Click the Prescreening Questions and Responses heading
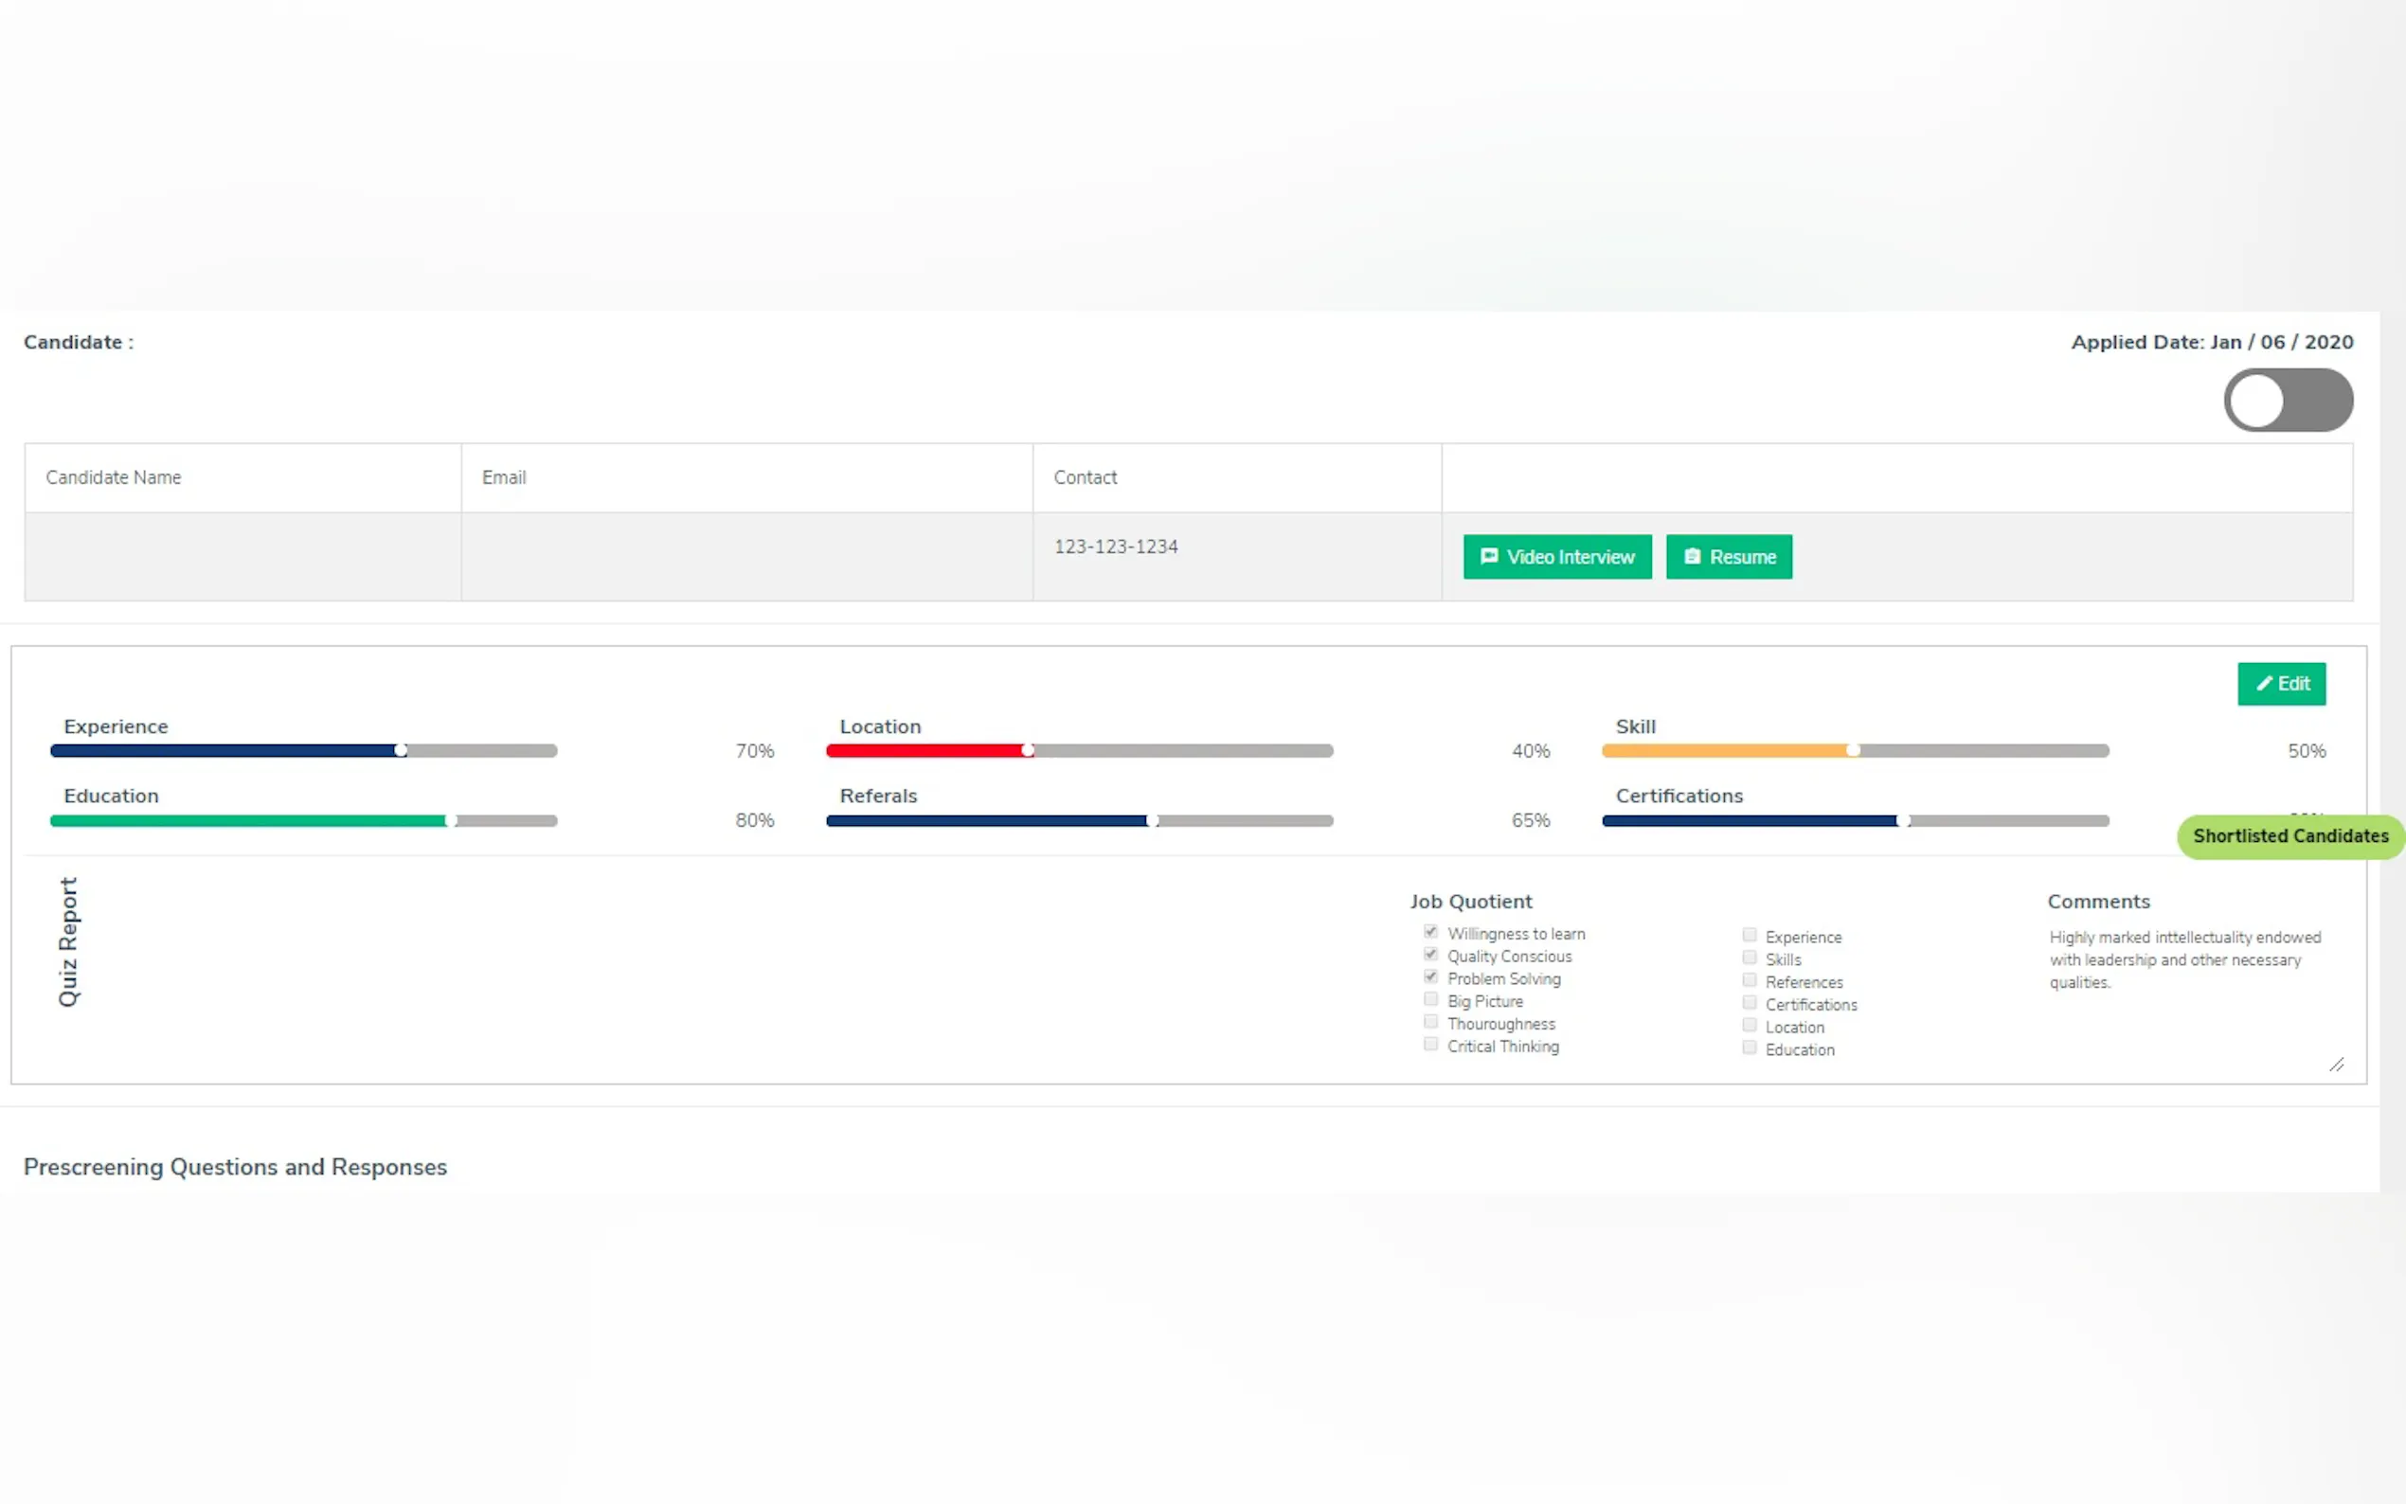 [235, 1167]
